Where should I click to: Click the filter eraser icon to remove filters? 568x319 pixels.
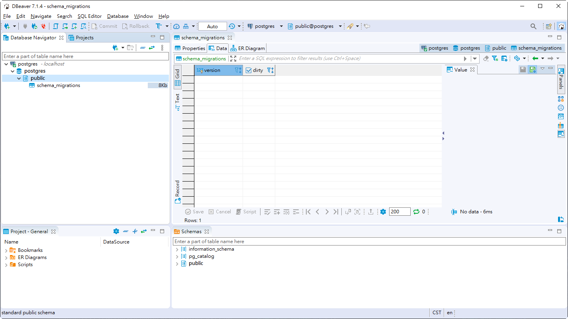486,58
